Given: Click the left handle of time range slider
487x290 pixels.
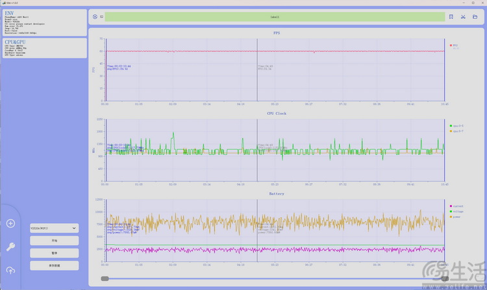Looking at the screenshot, I should [105, 278].
